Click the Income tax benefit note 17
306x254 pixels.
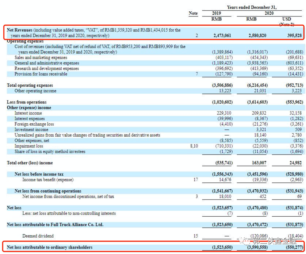196,179
